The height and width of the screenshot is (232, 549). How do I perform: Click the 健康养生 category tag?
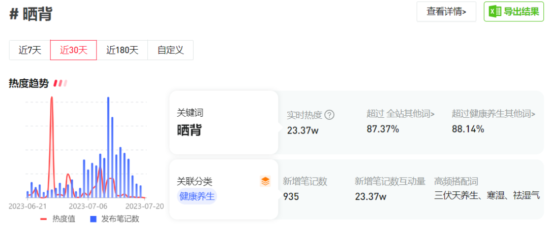pyautogui.click(x=197, y=196)
